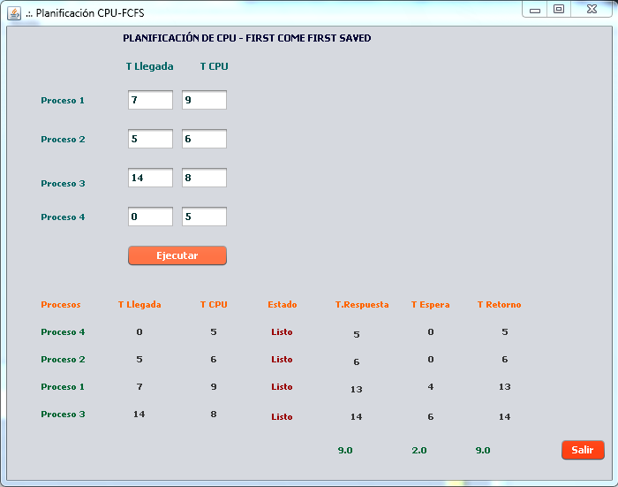Click Proceso 2 T Llegada input field
Viewport: 618px width, 487px height.
coord(150,139)
